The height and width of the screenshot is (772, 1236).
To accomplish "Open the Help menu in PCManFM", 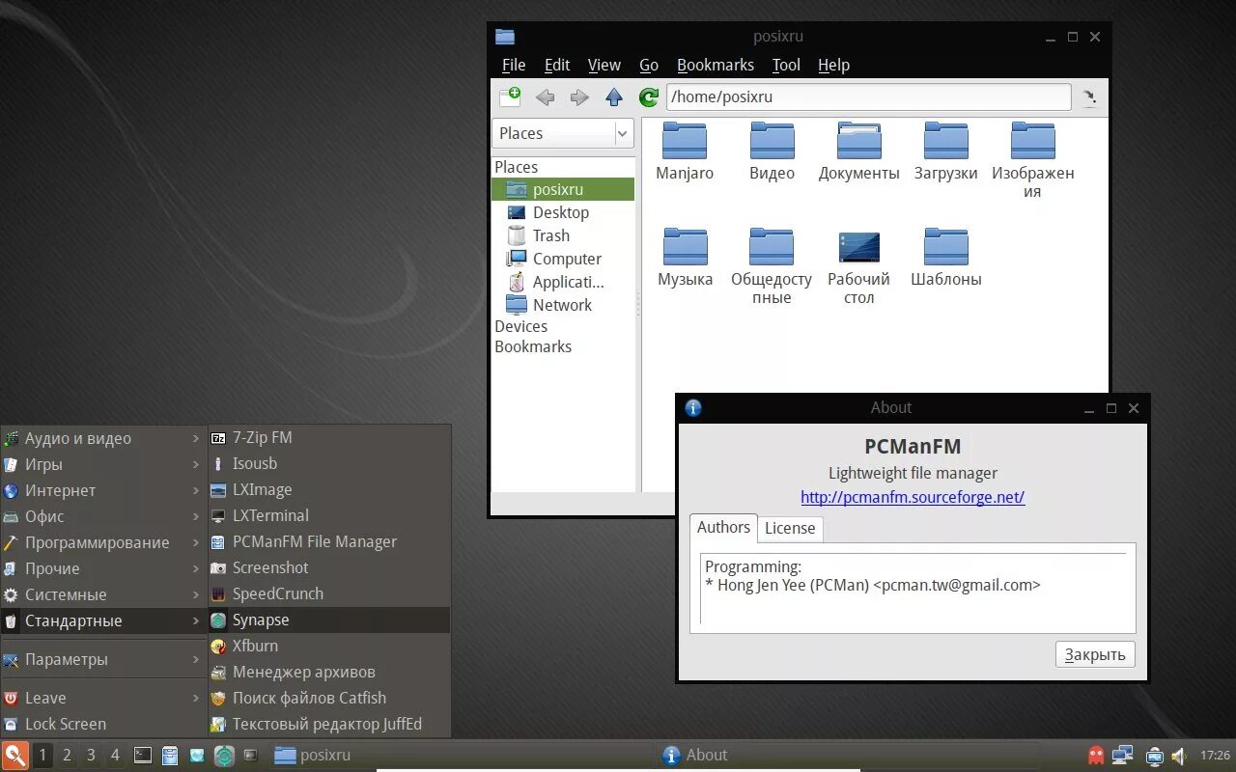I will [833, 65].
